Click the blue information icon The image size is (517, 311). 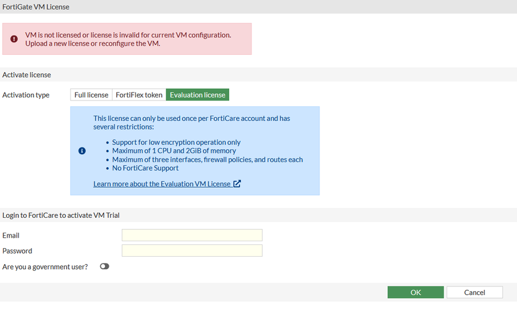[82, 151]
